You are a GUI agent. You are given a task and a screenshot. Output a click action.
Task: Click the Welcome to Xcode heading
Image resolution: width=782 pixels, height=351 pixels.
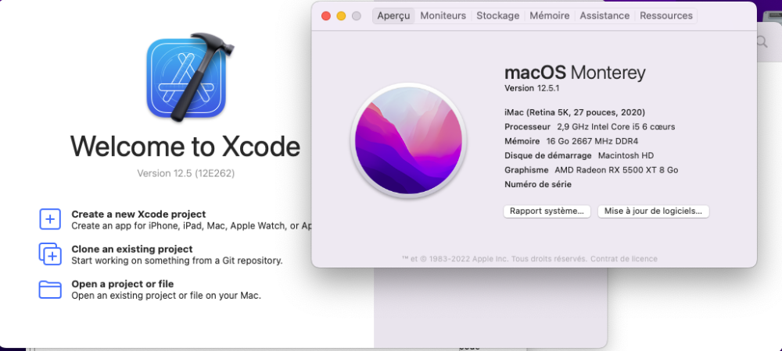(185, 146)
